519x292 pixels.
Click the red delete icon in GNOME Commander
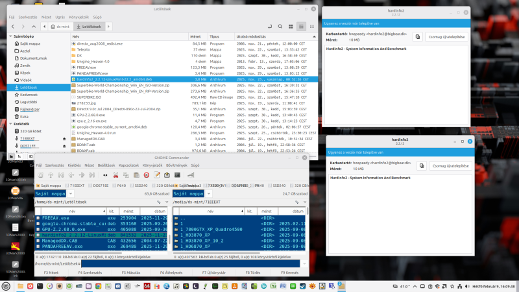tap(147, 175)
